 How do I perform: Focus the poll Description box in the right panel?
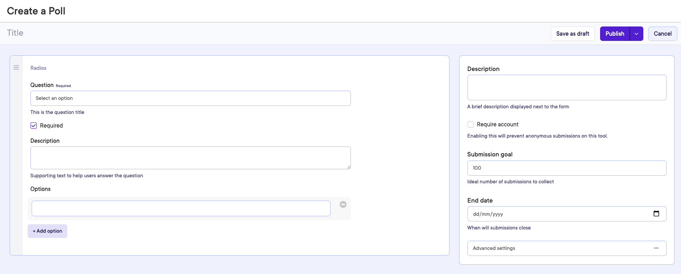click(x=566, y=87)
